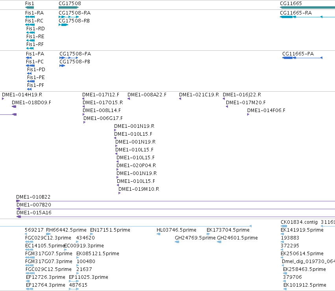Click the DME1-006G17.F label
Viewport: 335px width, 291px height.
pos(103,118)
